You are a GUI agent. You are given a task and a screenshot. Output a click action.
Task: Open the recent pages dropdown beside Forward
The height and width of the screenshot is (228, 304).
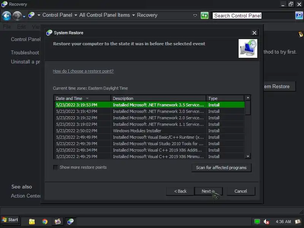(24, 17)
